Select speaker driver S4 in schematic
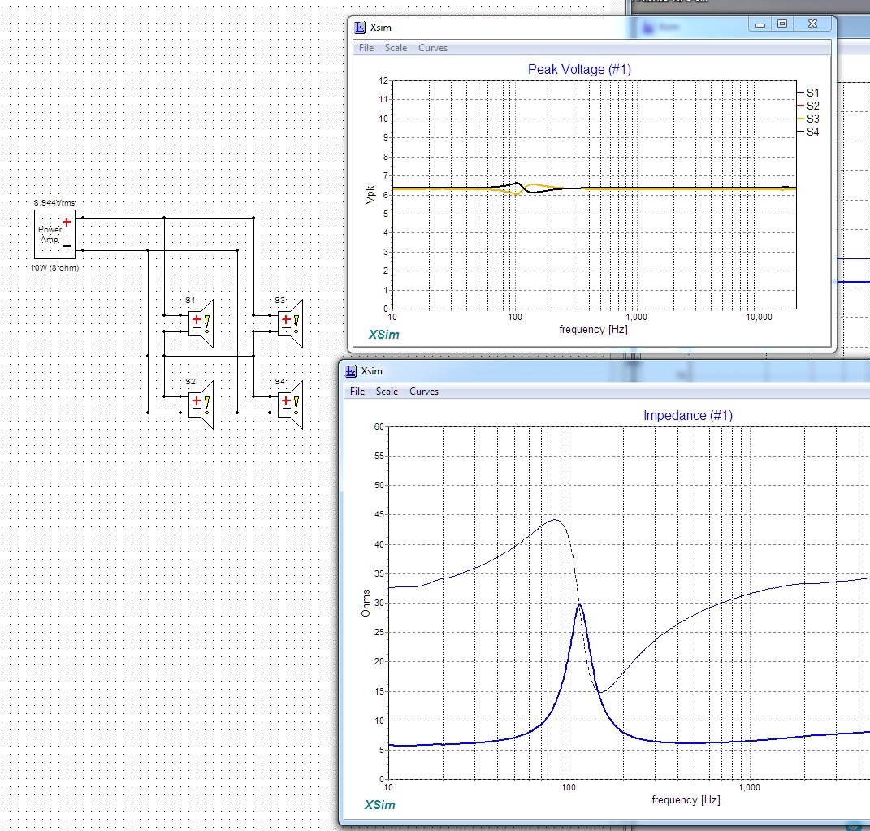Image resolution: width=870 pixels, height=831 pixels. pos(290,405)
